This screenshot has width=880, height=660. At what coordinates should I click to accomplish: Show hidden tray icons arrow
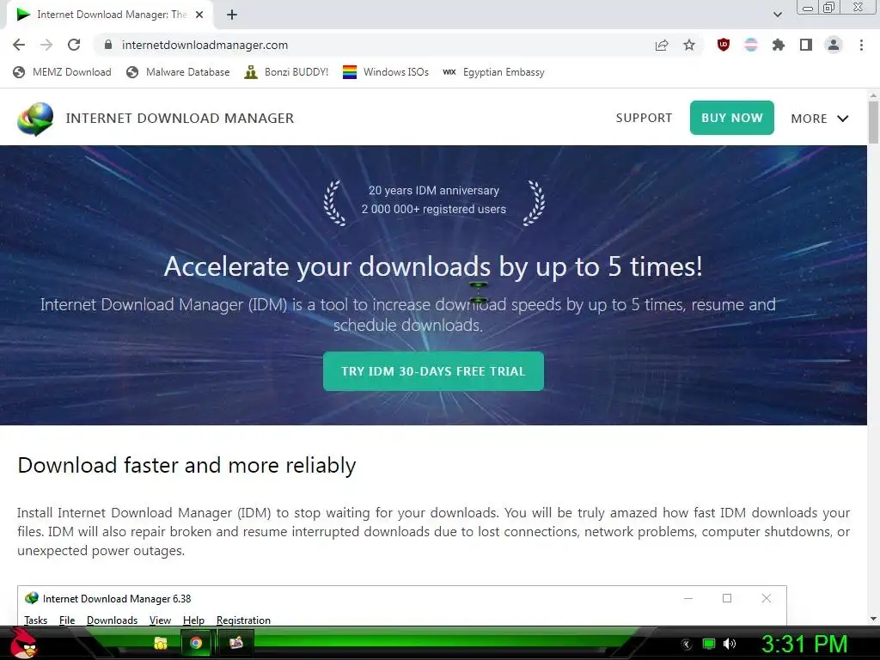(x=687, y=645)
